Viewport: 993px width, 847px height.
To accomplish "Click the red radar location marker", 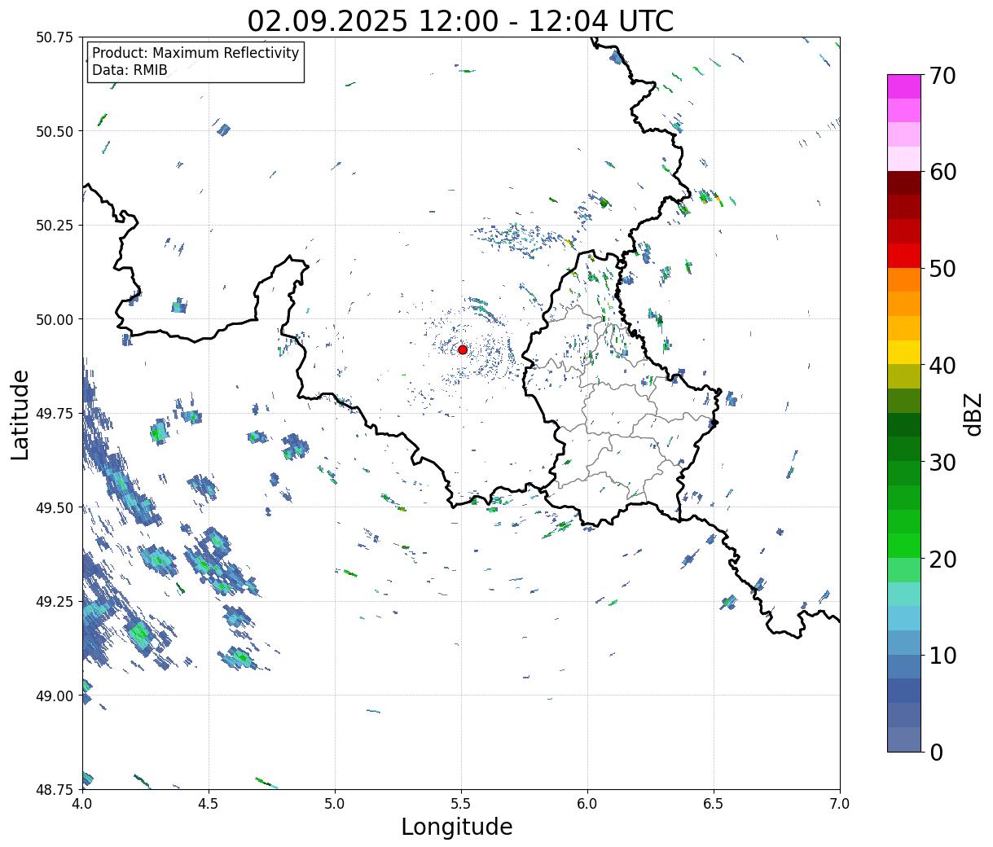I will coord(462,349).
